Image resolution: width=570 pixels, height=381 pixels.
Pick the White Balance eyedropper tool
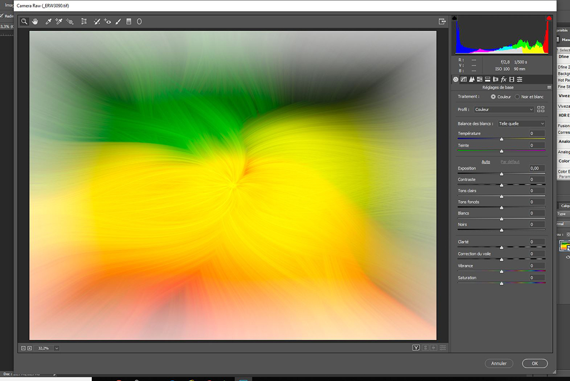48,22
